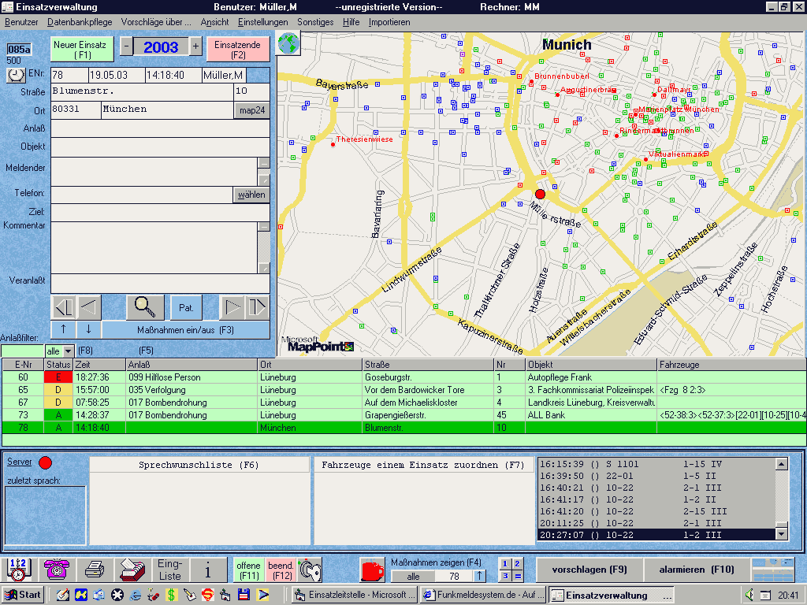Click the calendar clock icon bottom-left
Screen dimensions: 807x605
click(17, 570)
